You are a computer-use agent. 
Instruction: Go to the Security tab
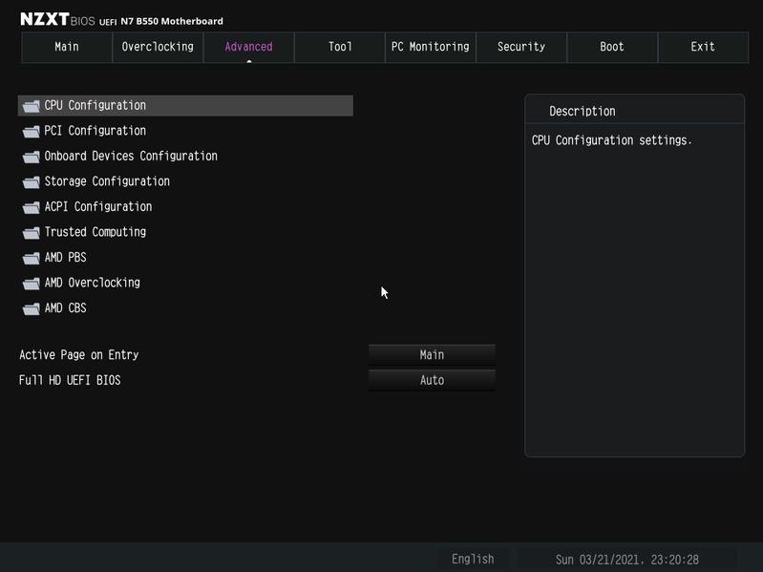coord(520,47)
